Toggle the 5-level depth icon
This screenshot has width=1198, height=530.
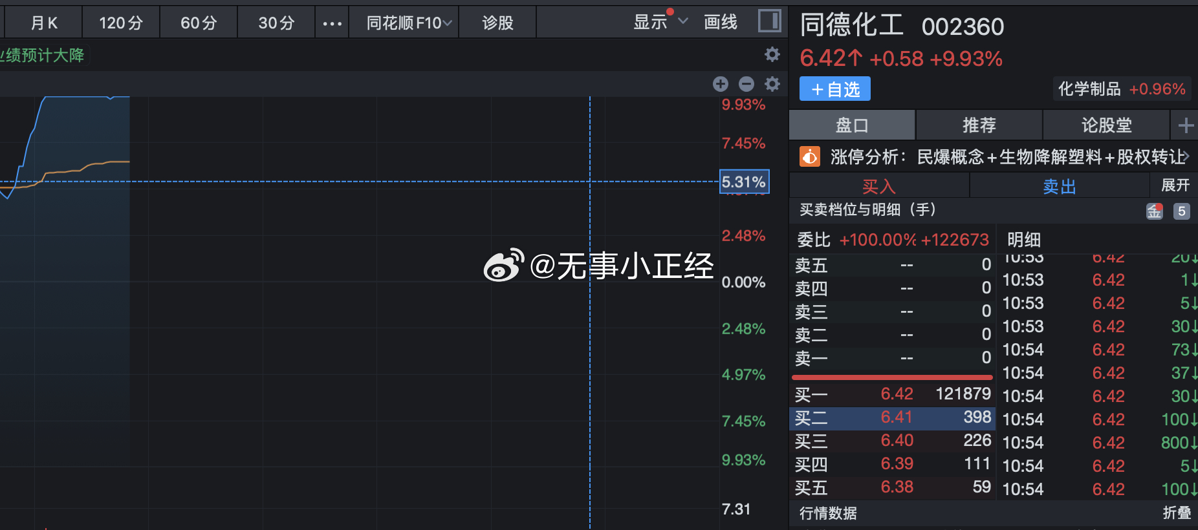click(x=1181, y=211)
